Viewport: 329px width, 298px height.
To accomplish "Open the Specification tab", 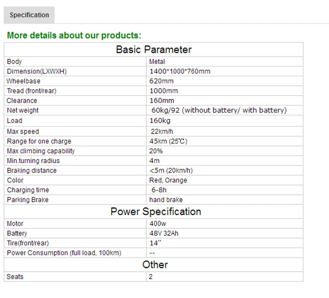I will pos(29,15).
